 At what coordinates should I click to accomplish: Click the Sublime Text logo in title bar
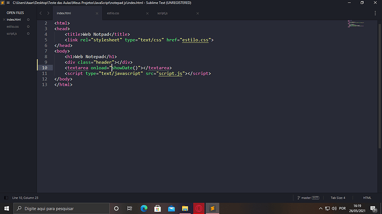[2, 3]
